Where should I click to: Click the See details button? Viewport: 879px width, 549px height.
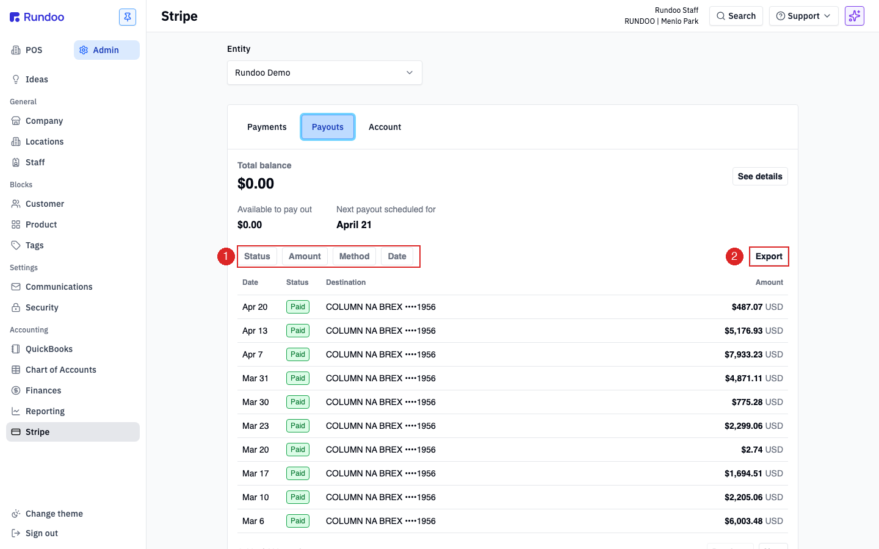[x=760, y=176]
